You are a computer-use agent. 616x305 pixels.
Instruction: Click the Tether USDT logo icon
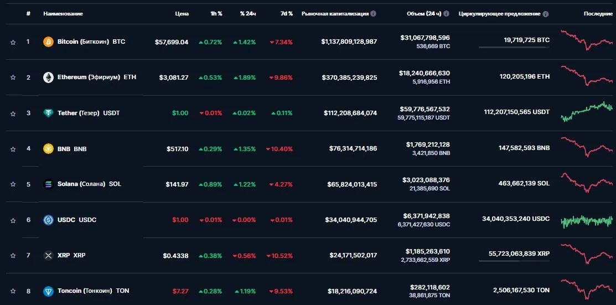point(48,113)
